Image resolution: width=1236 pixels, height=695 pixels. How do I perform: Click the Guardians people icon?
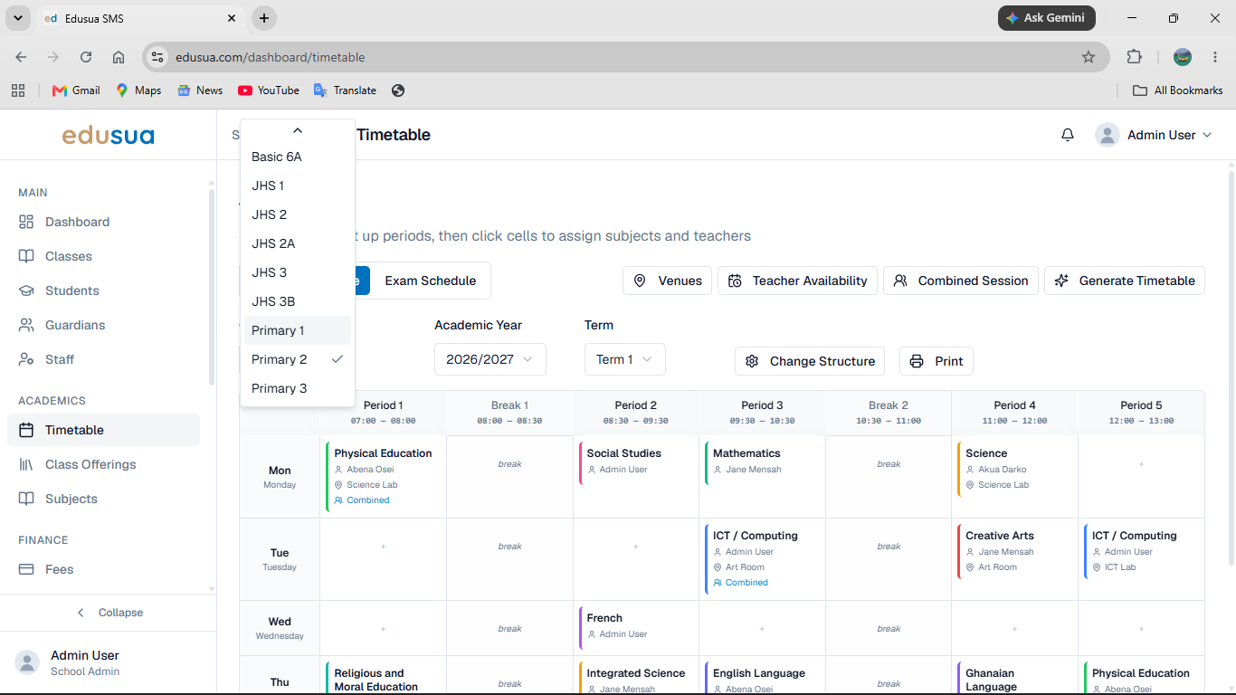[x=26, y=325]
